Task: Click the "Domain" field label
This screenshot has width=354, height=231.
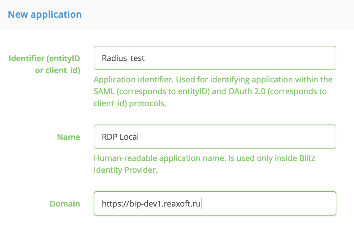Action: 65,204
